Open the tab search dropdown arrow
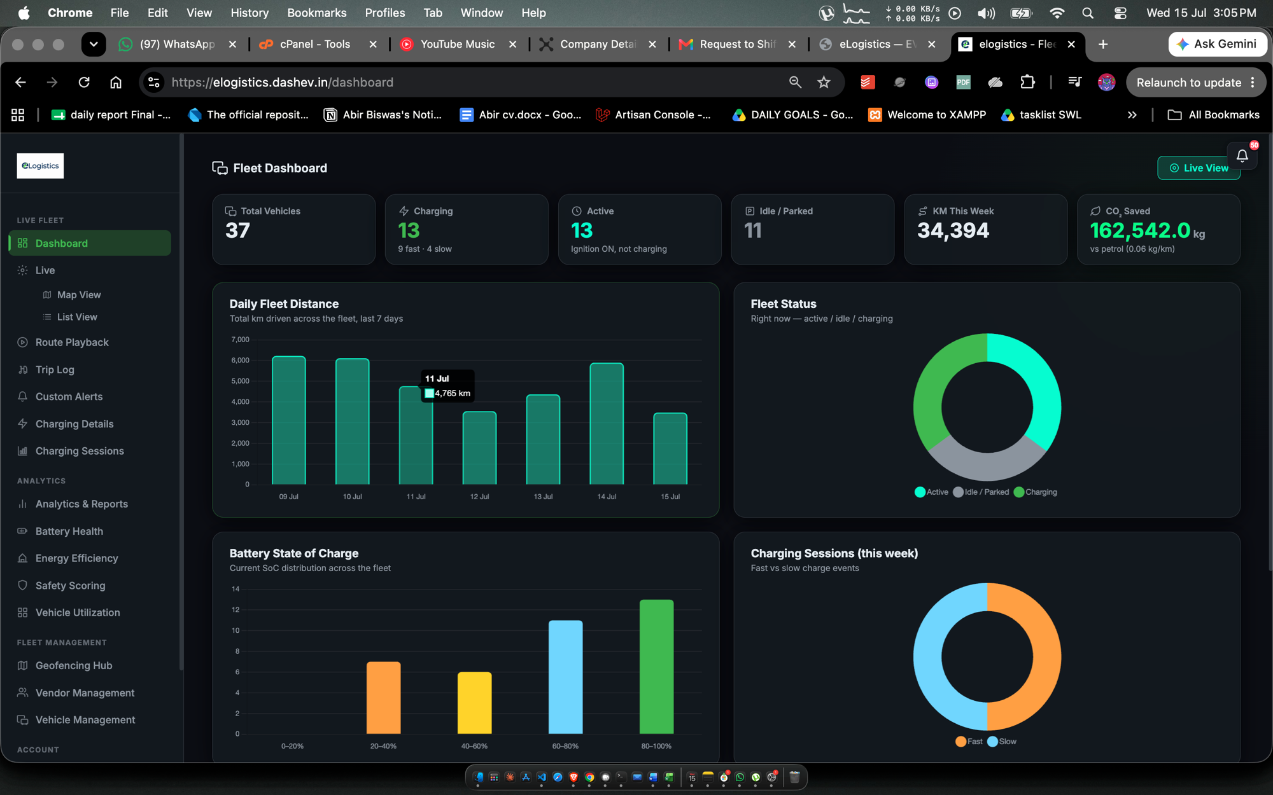The width and height of the screenshot is (1273, 795). click(x=94, y=44)
